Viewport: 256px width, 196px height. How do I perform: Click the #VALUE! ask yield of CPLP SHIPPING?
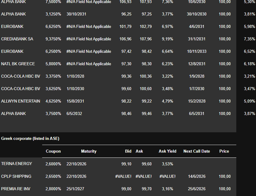(167, 176)
